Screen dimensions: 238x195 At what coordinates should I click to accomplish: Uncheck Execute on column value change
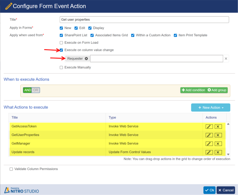(61, 50)
